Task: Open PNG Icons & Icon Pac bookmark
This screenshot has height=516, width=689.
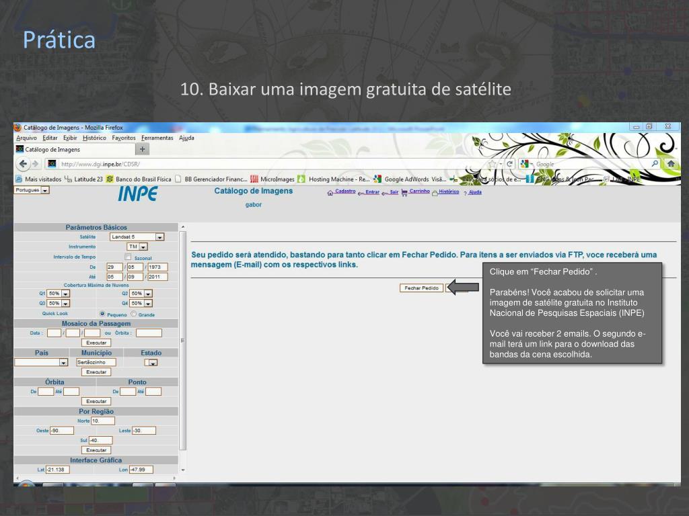Action: 560,179
